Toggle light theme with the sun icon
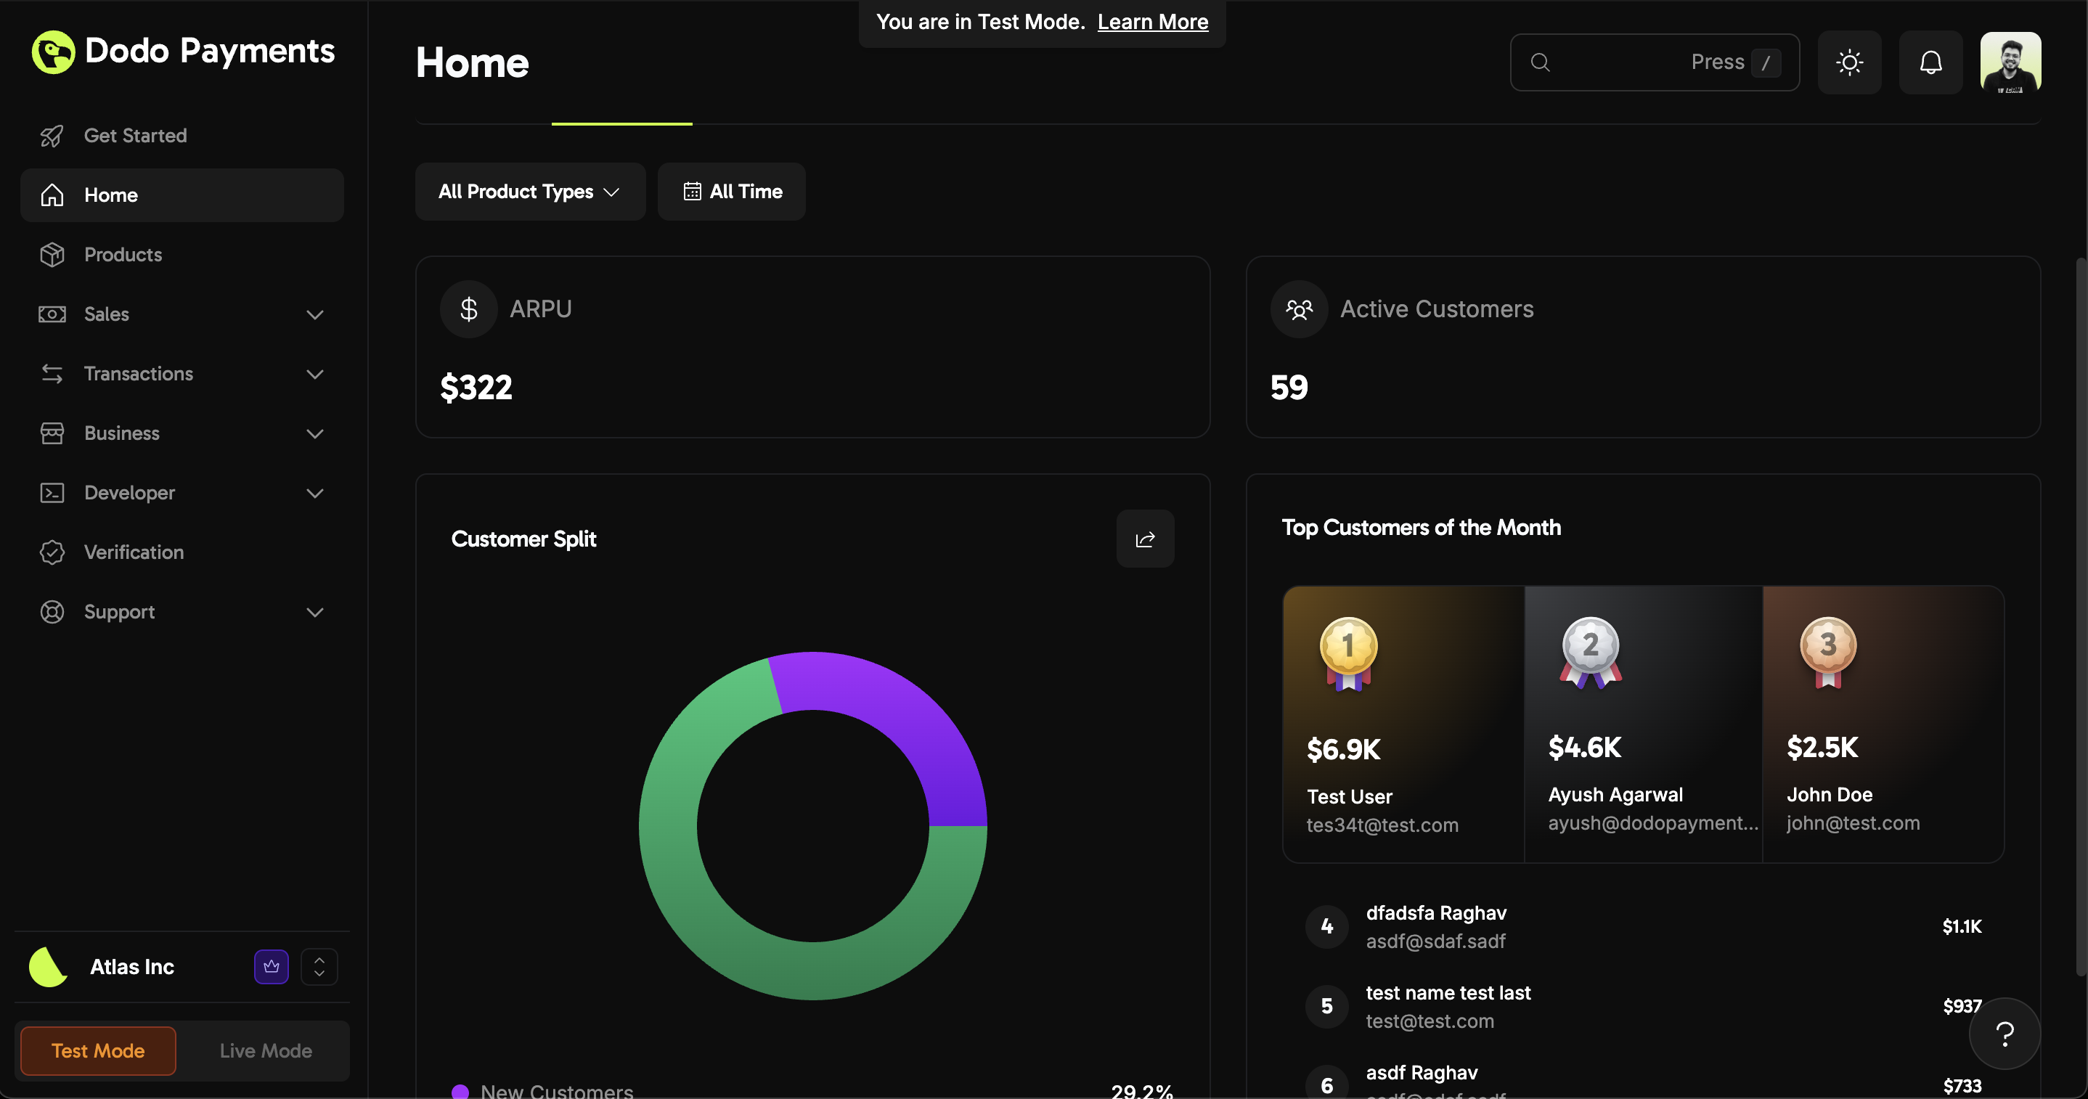 1849,62
